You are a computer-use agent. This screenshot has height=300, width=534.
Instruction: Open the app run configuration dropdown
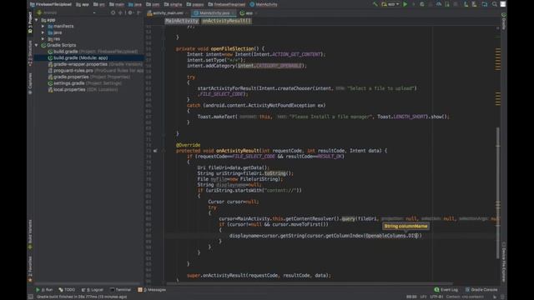[390, 4]
